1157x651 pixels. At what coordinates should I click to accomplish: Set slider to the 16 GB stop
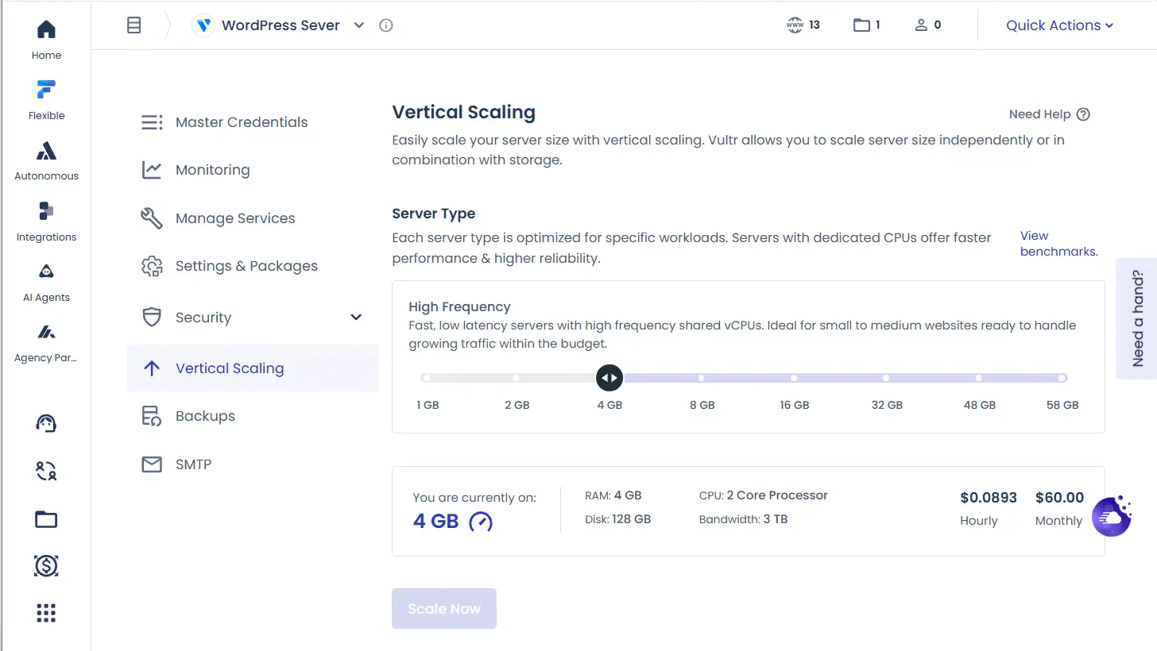794,378
